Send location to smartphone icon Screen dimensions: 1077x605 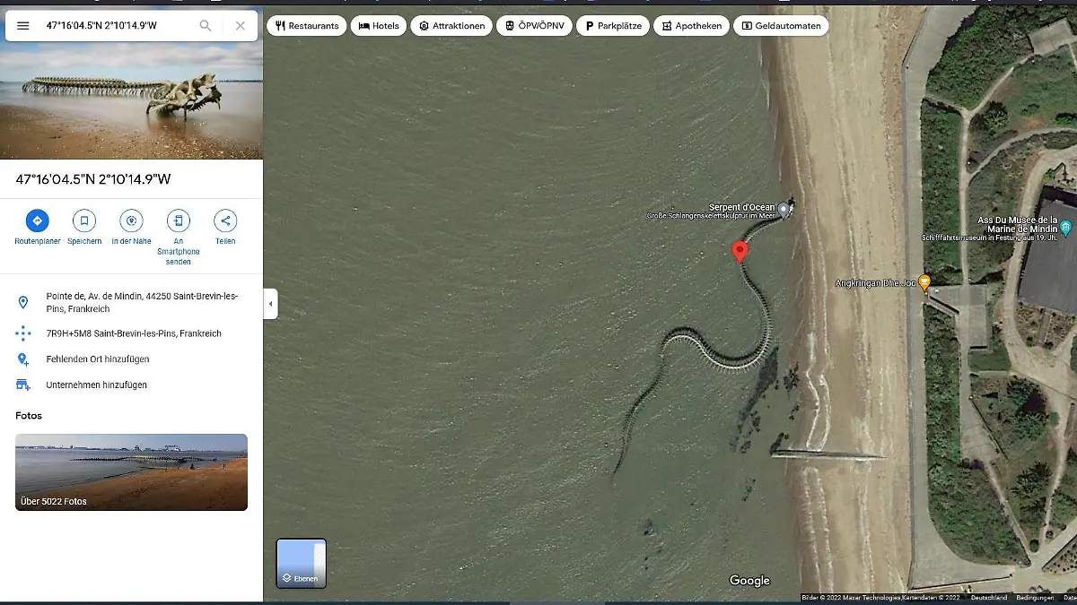[x=179, y=220]
